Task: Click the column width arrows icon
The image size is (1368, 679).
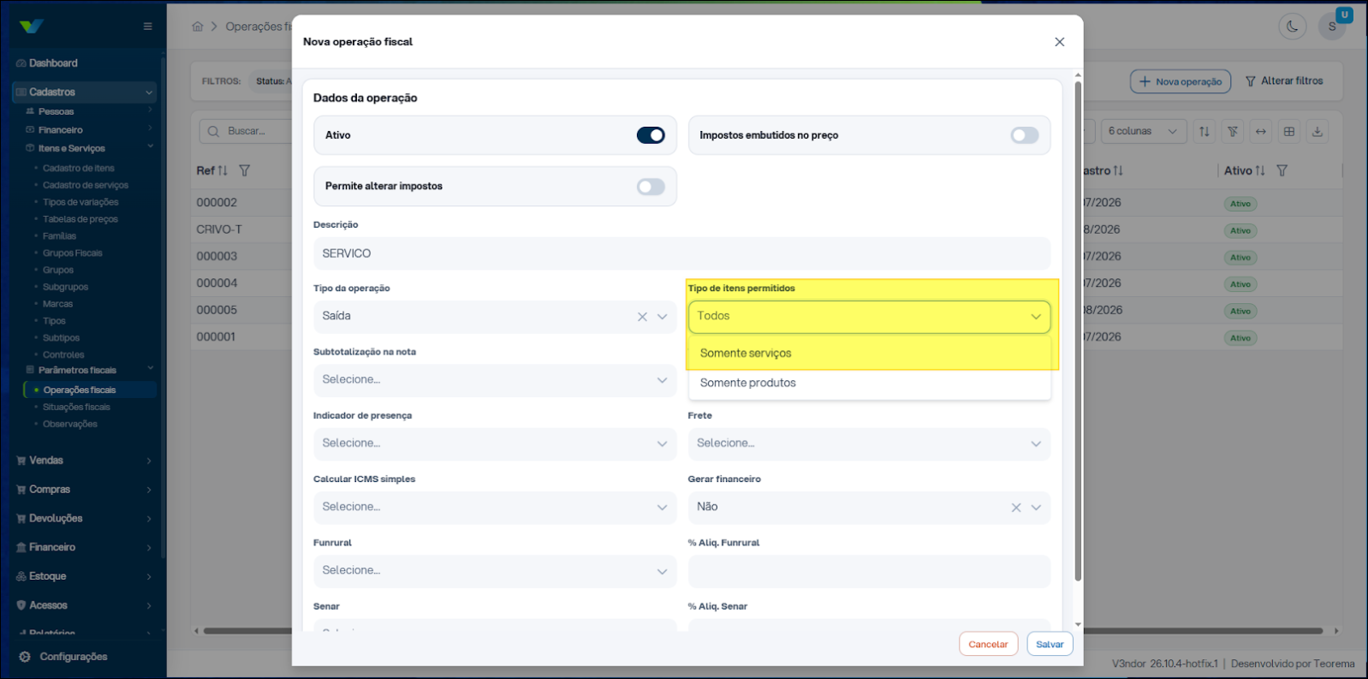Action: pos(1261,131)
